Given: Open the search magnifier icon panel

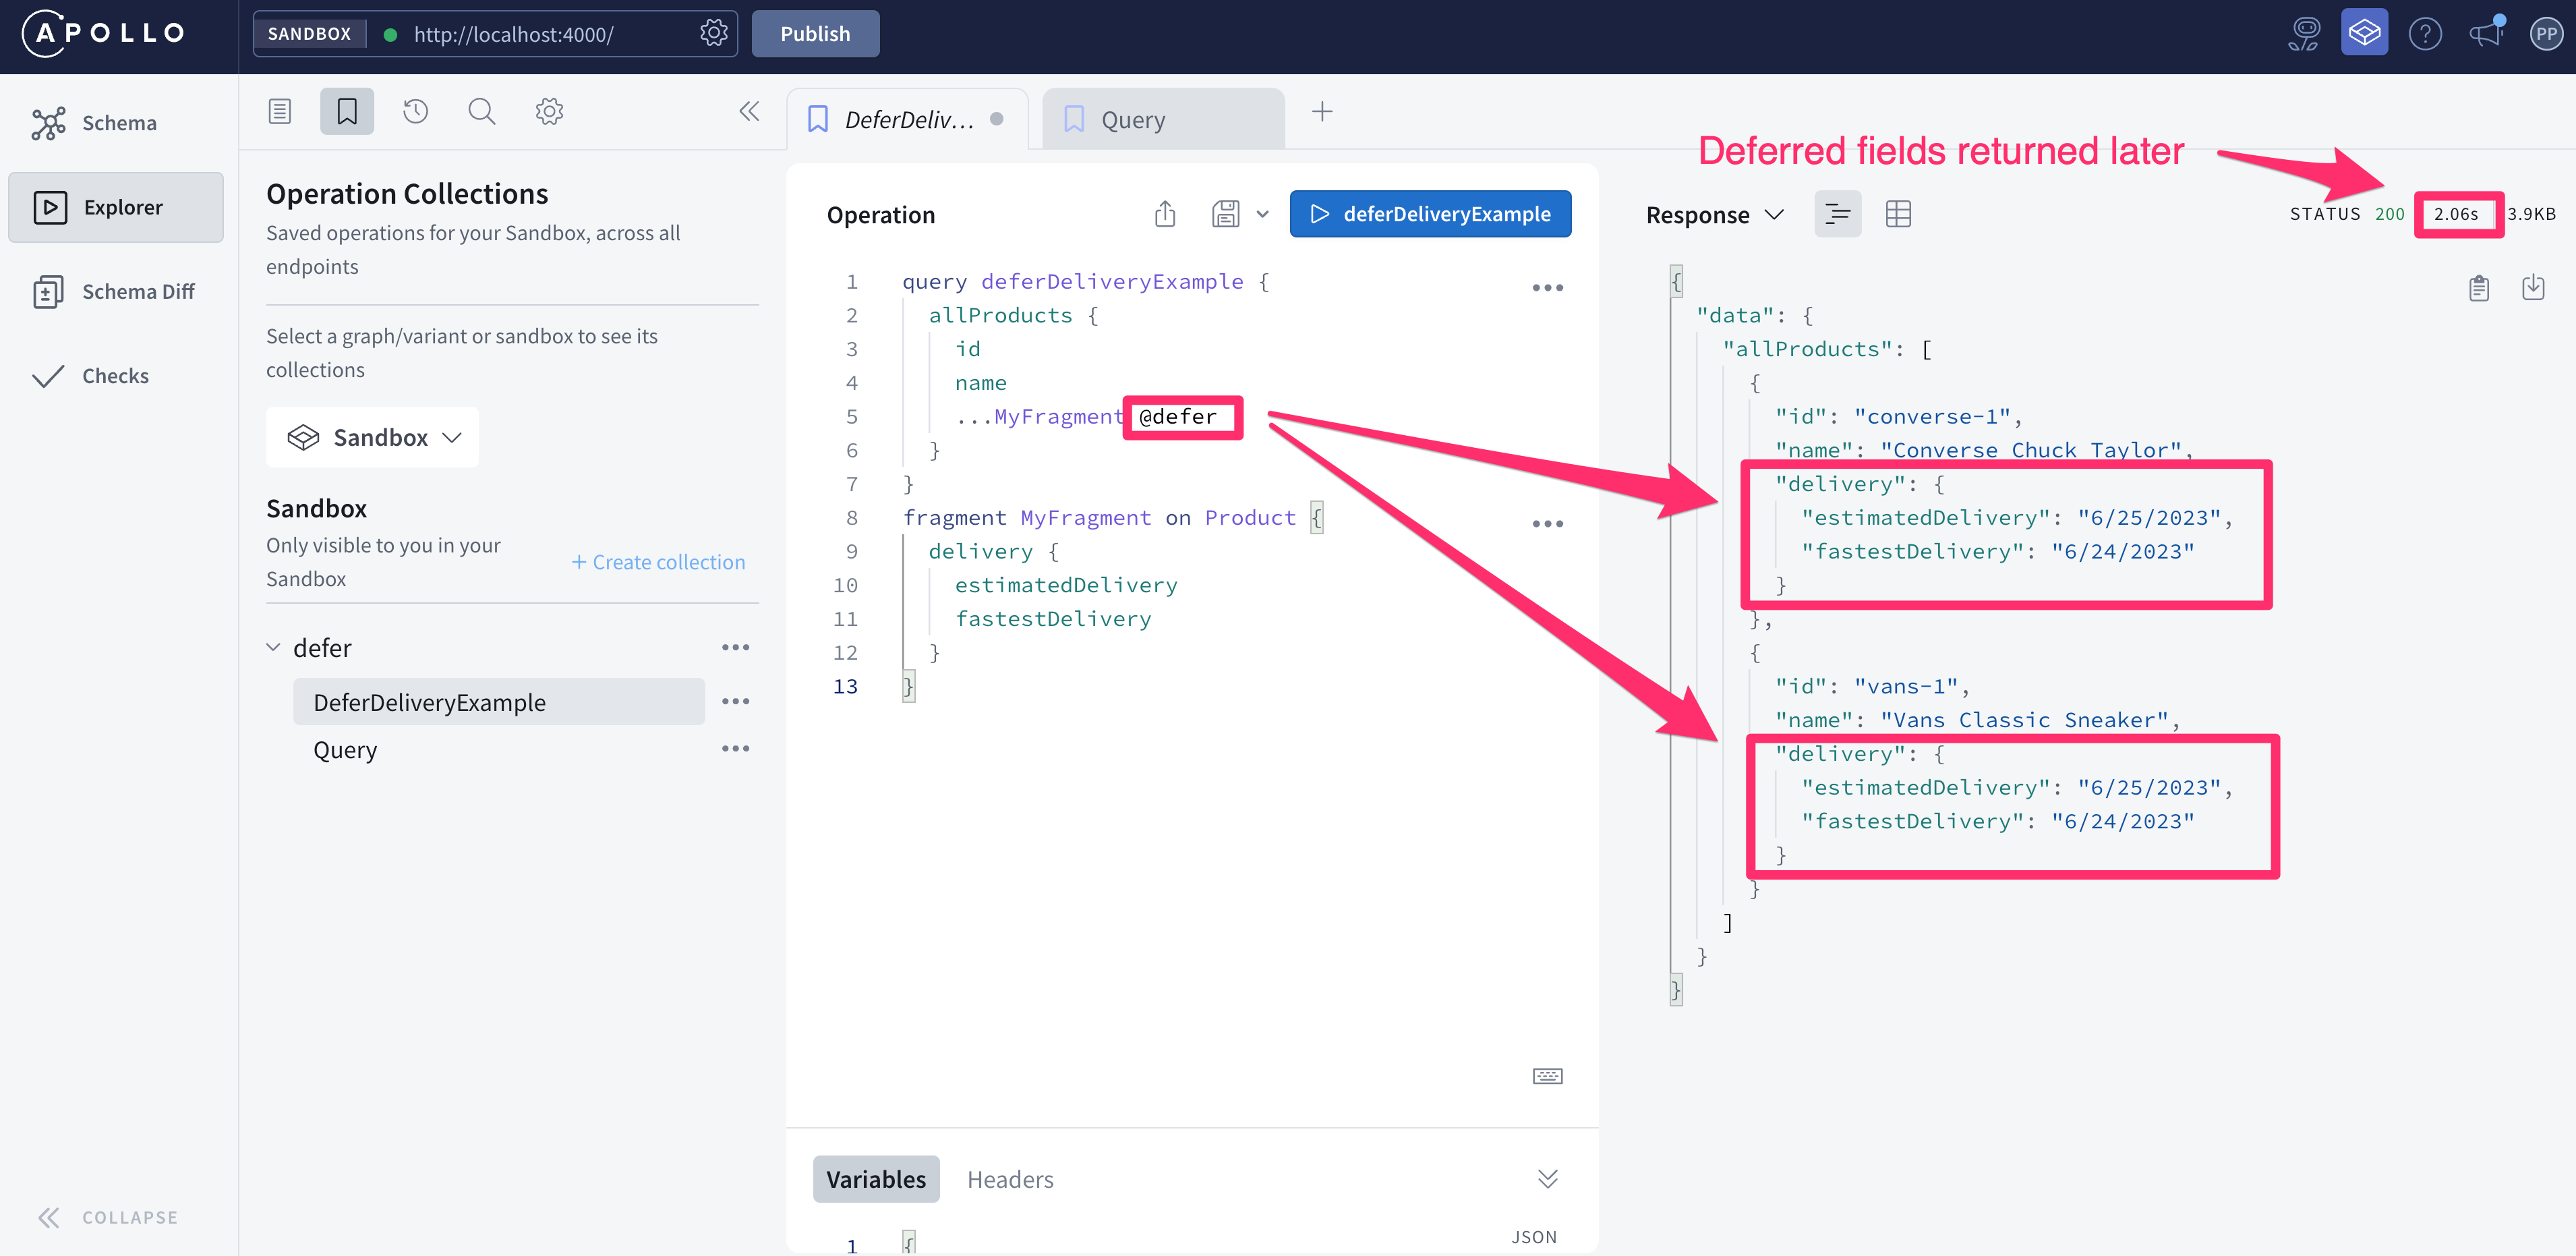Looking at the screenshot, I should point(481,111).
